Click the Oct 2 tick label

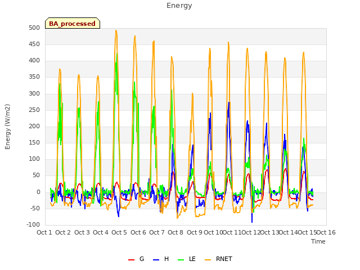pos(63,232)
